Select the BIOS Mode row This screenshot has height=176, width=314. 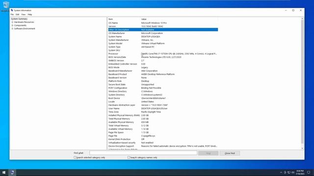tap(163, 67)
